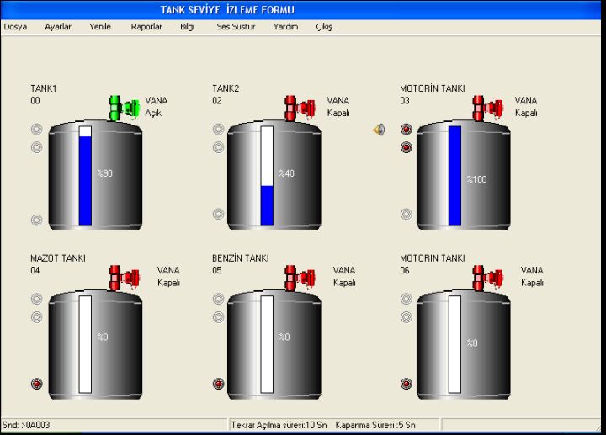
Task: Click red bottom indicator light of MAZOT TANKI
Action: tap(36, 384)
